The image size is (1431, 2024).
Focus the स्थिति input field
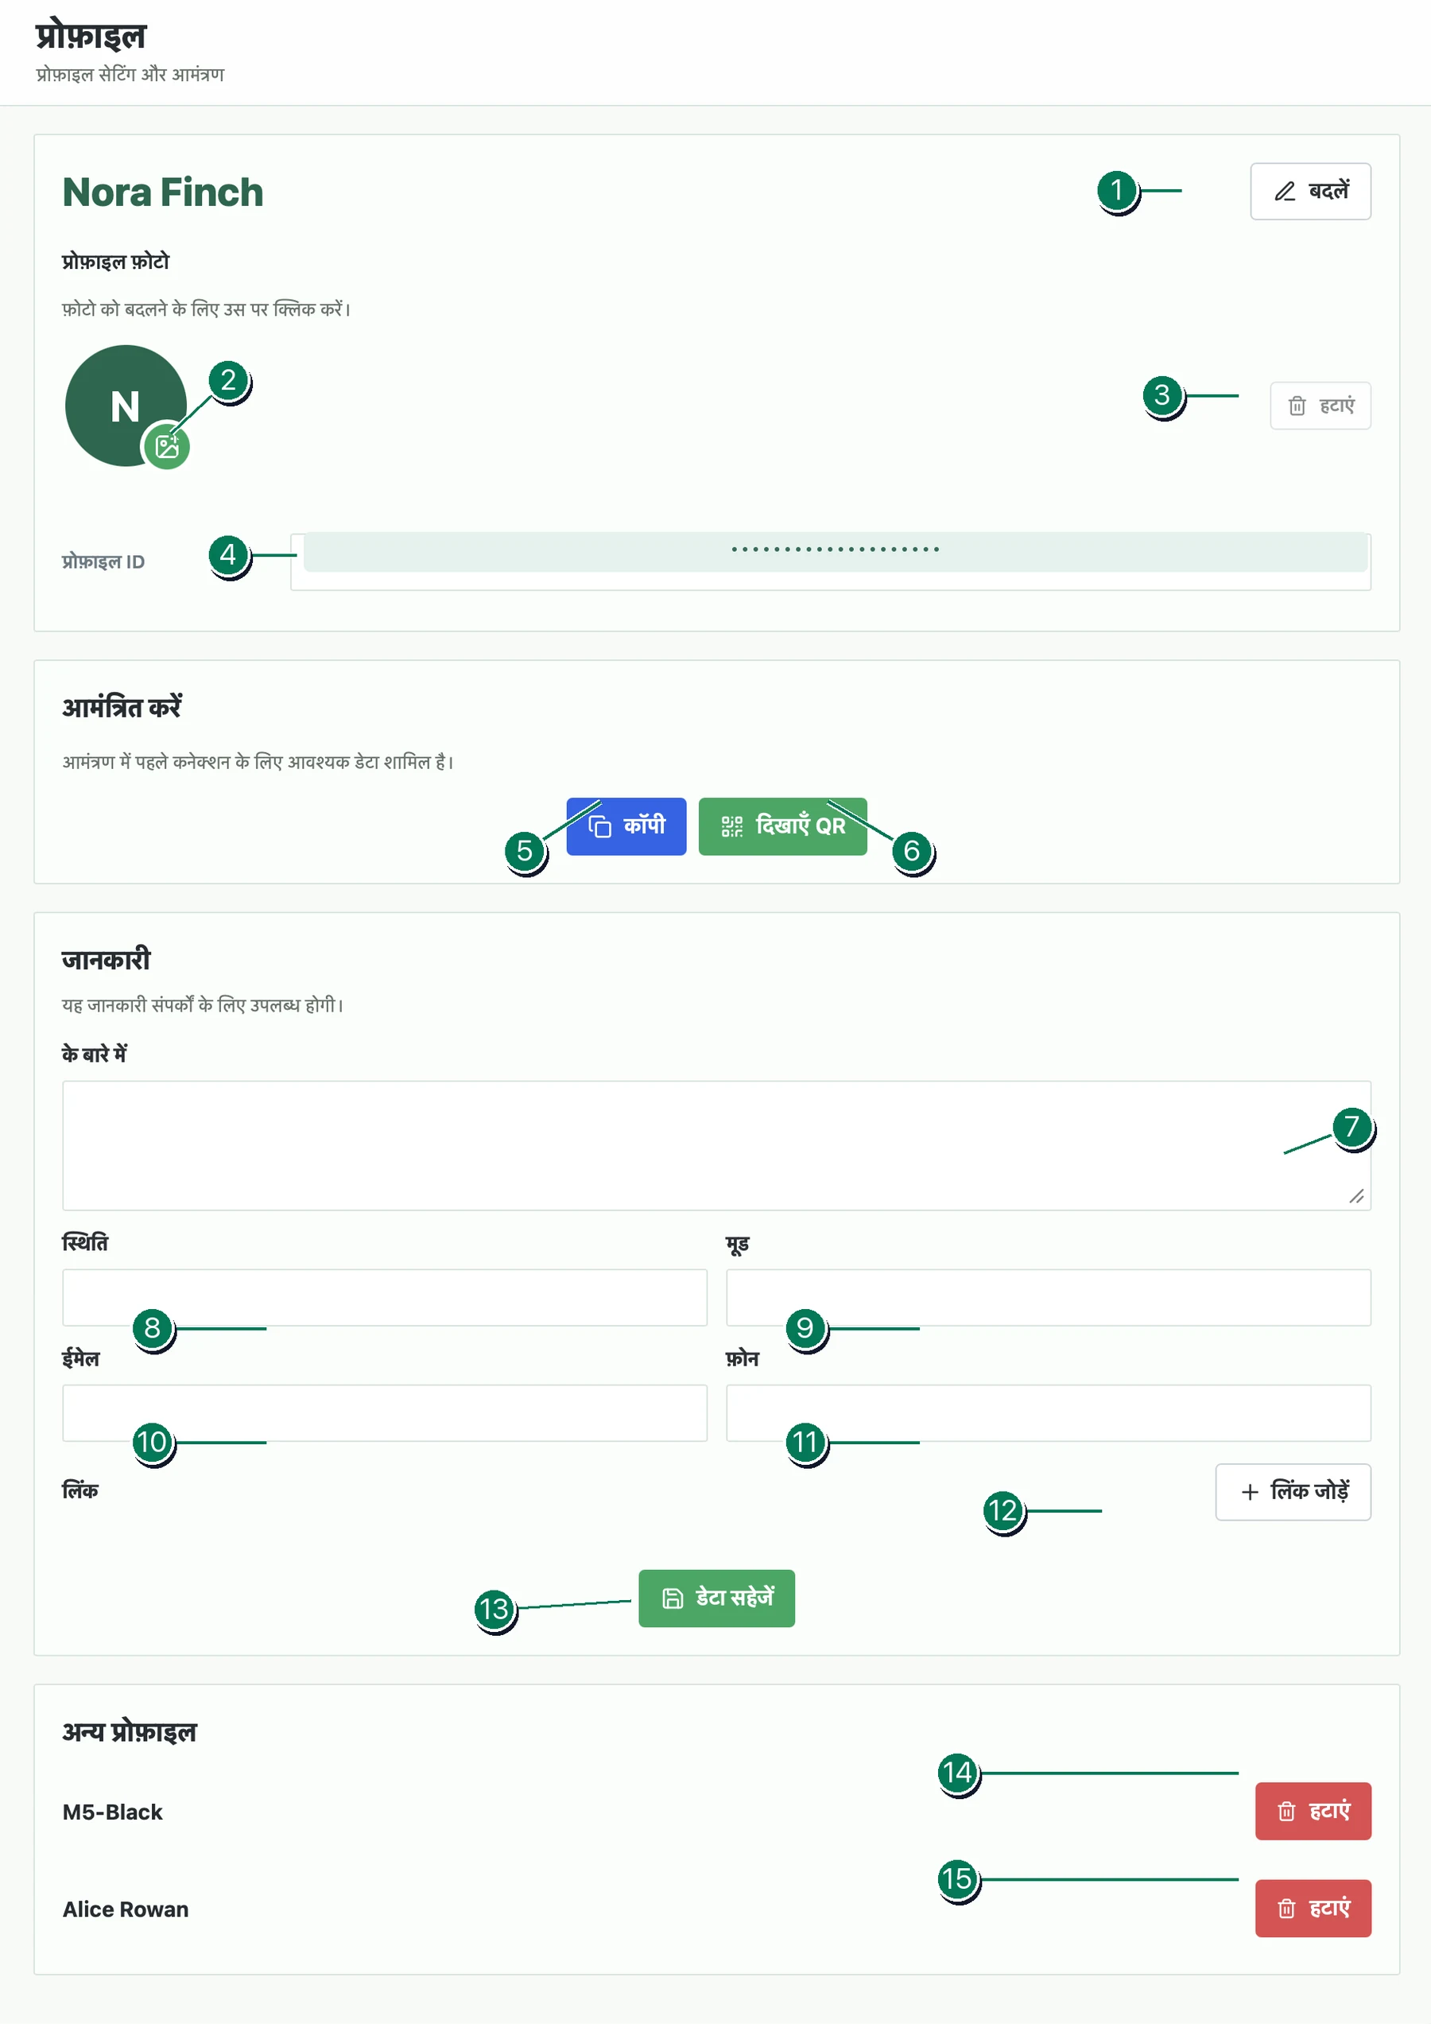pos(384,1297)
